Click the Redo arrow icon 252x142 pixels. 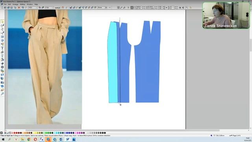[x=26, y=7]
